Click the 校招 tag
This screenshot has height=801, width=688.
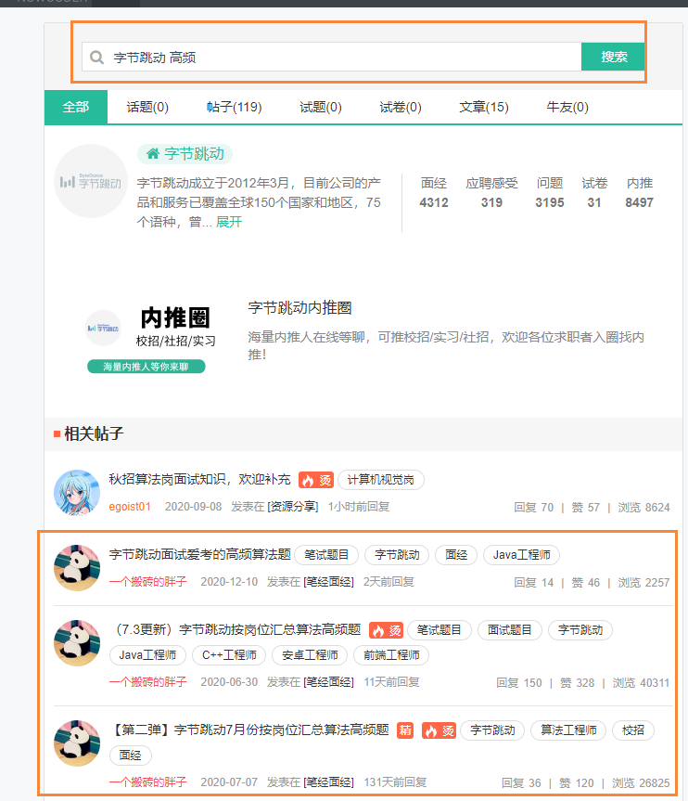[x=633, y=730]
